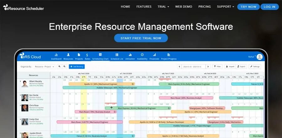Expand Emily Eliot's resource row

tap(20, 119)
